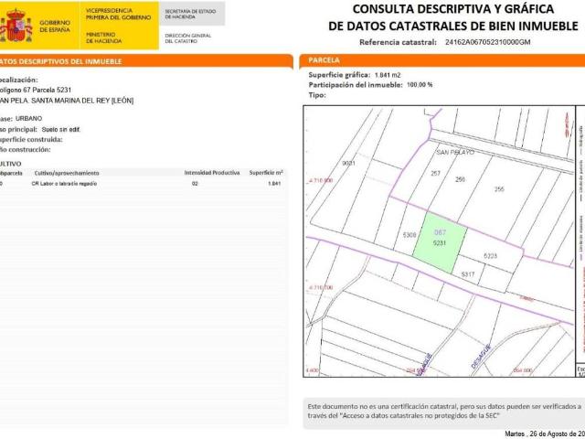This screenshot has height=439, width=585.
Task: Click the north arrow on the map
Action: pyautogui.click(x=569, y=126)
